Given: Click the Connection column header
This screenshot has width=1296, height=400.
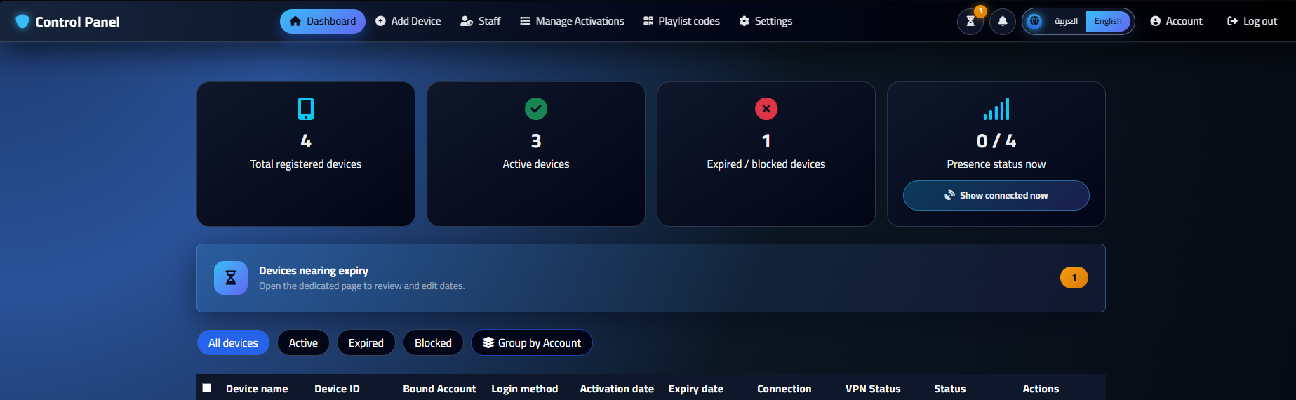Looking at the screenshot, I should tap(784, 389).
